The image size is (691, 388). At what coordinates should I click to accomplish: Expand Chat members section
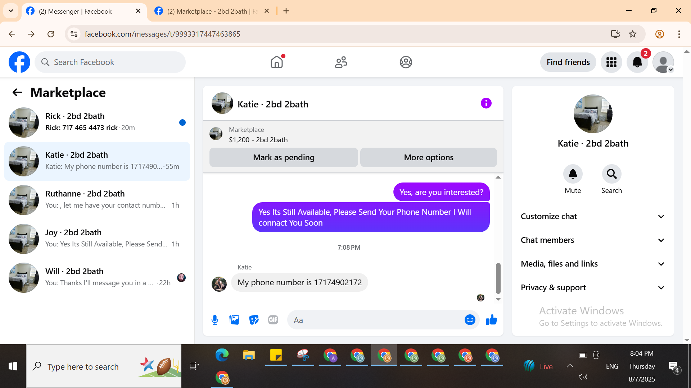click(x=593, y=240)
